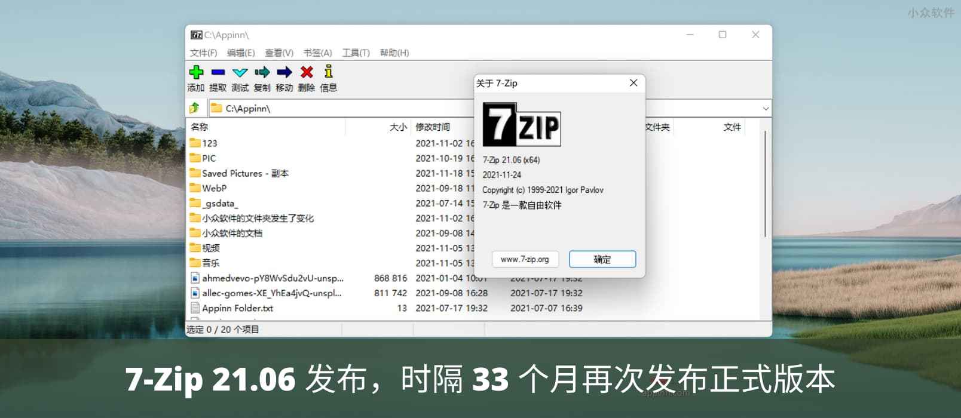Click the red Delete (删除) X icon
The height and width of the screenshot is (418, 961).
[x=307, y=73]
